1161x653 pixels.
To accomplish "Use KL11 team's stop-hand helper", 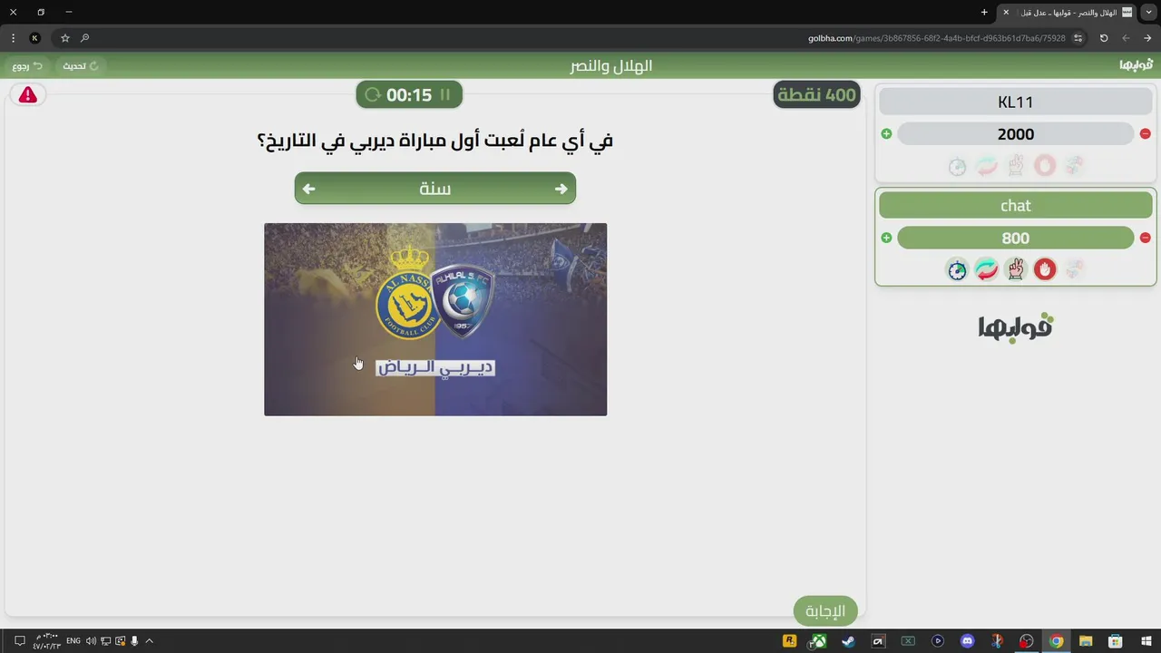I will tap(1045, 166).
